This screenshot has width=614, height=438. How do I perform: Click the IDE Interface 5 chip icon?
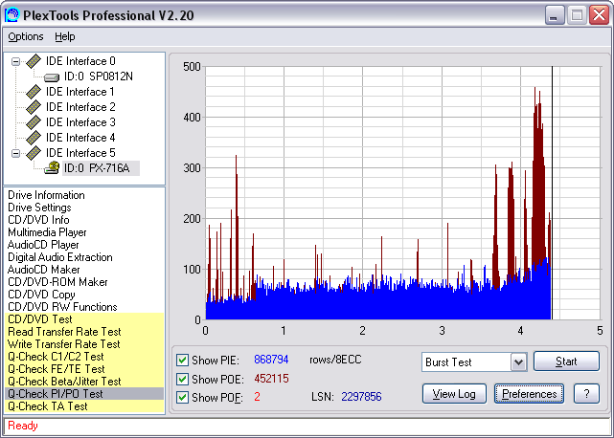click(34, 153)
